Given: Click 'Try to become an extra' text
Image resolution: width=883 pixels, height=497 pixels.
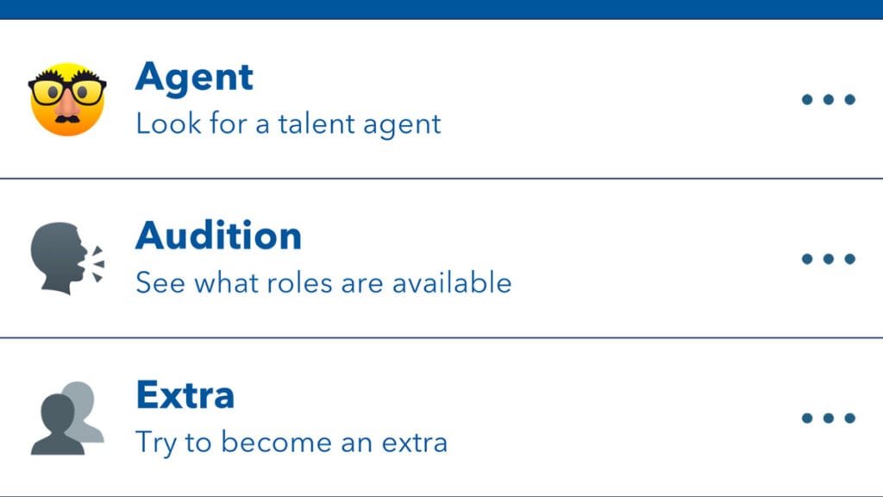Looking at the screenshot, I should click(x=289, y=442).
